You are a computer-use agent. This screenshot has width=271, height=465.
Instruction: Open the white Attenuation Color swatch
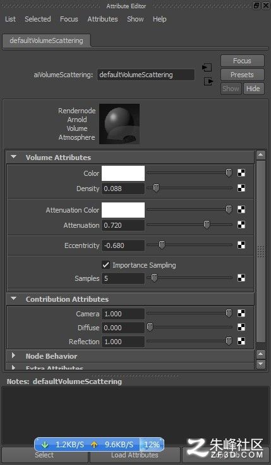pos(123,210)
